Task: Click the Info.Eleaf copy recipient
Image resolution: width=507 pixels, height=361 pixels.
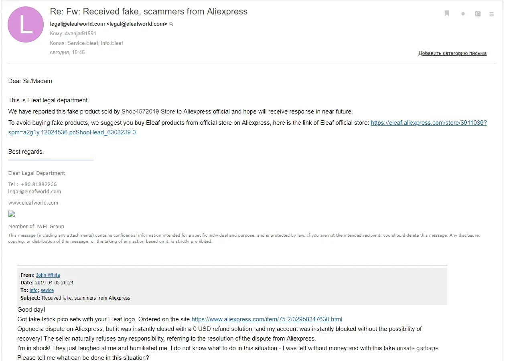Action: 112,43
